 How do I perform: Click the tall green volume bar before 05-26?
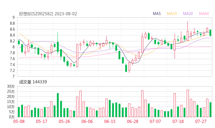click(58, 105)
